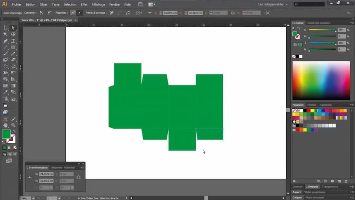355x200 pixels.
Task: Toggle constrain proportions link in Transformation panel
Action: click(x=78, y=177)
